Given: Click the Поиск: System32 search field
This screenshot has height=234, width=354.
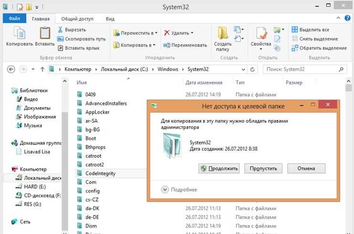Looking at the screenshot, I should [x=305, y=69].
